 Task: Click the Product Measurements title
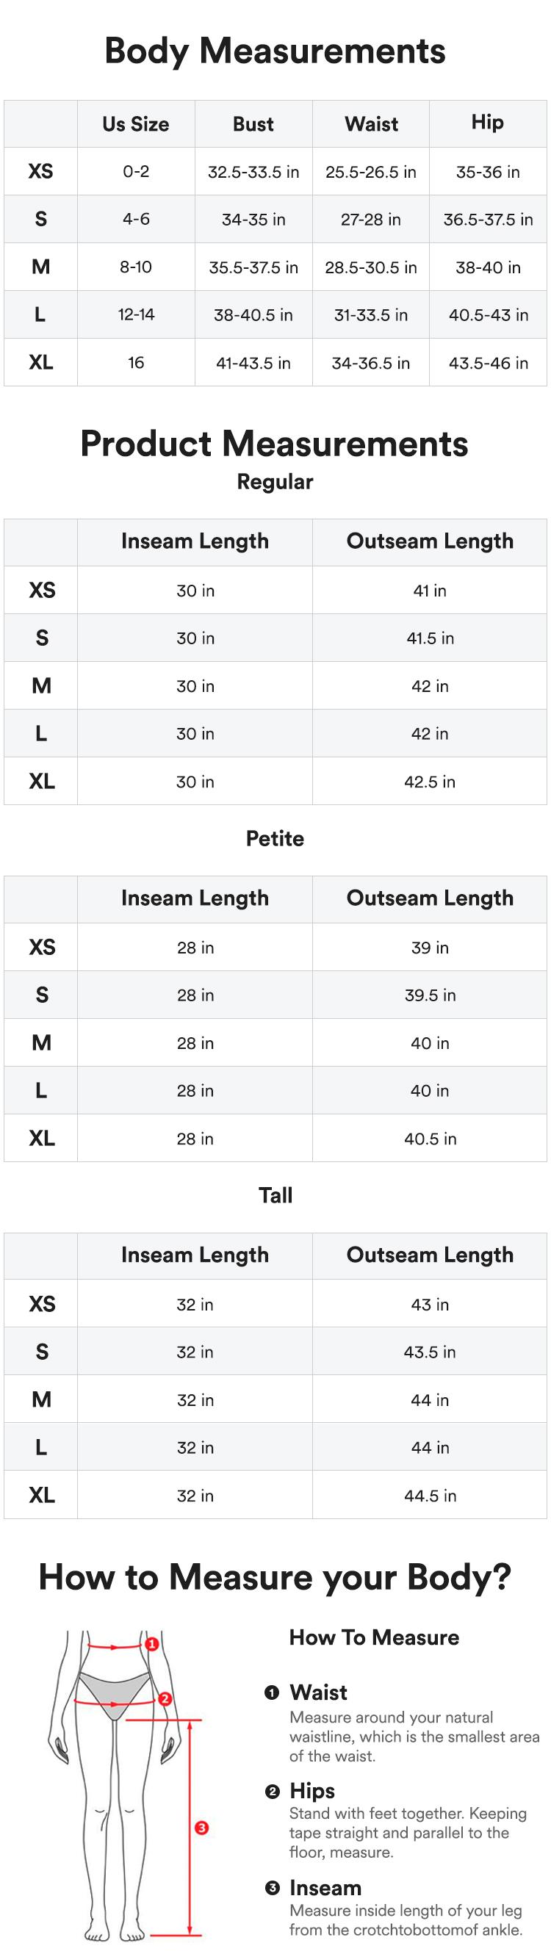[x=275, y=444]
